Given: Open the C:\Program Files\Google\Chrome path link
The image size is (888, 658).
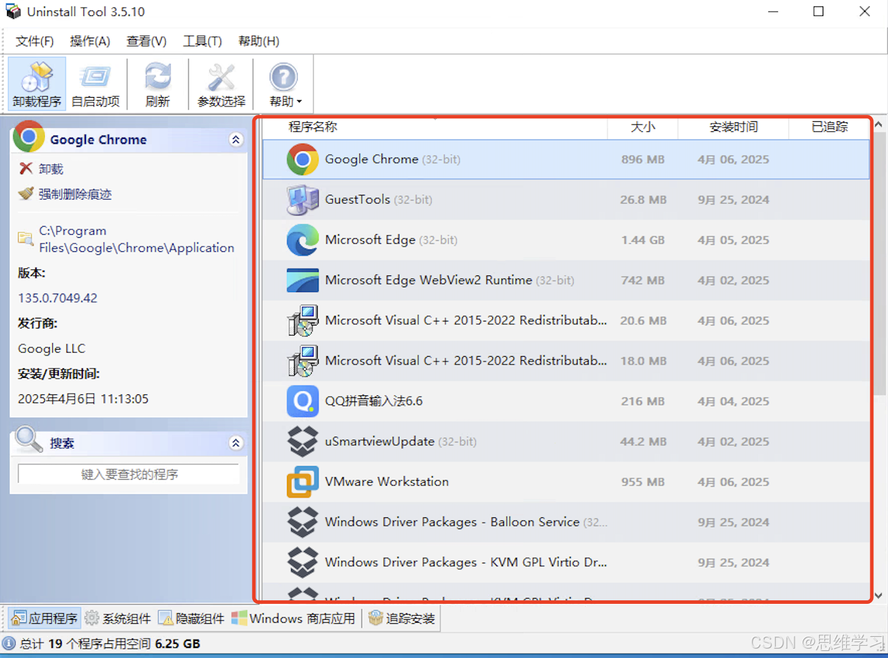Looking at the screenshot, I should point(136,239).
